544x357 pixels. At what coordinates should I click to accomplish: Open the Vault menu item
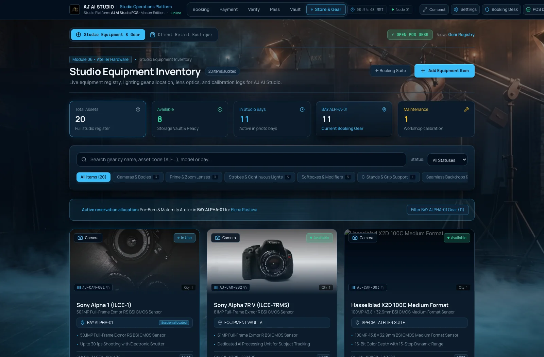(295, 10)
